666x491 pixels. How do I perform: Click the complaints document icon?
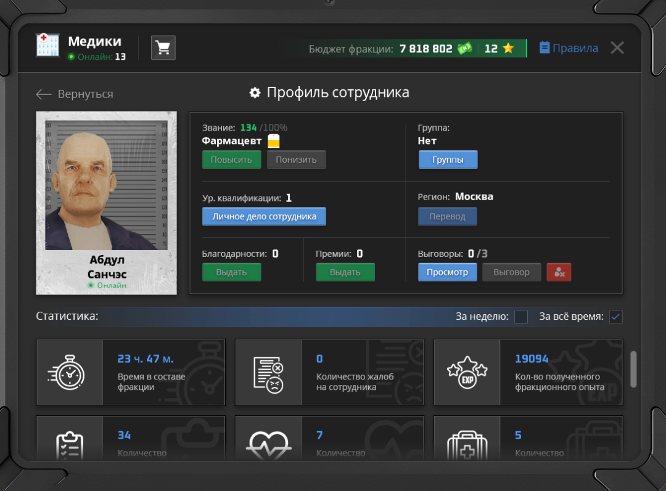(x=268, y=372)
